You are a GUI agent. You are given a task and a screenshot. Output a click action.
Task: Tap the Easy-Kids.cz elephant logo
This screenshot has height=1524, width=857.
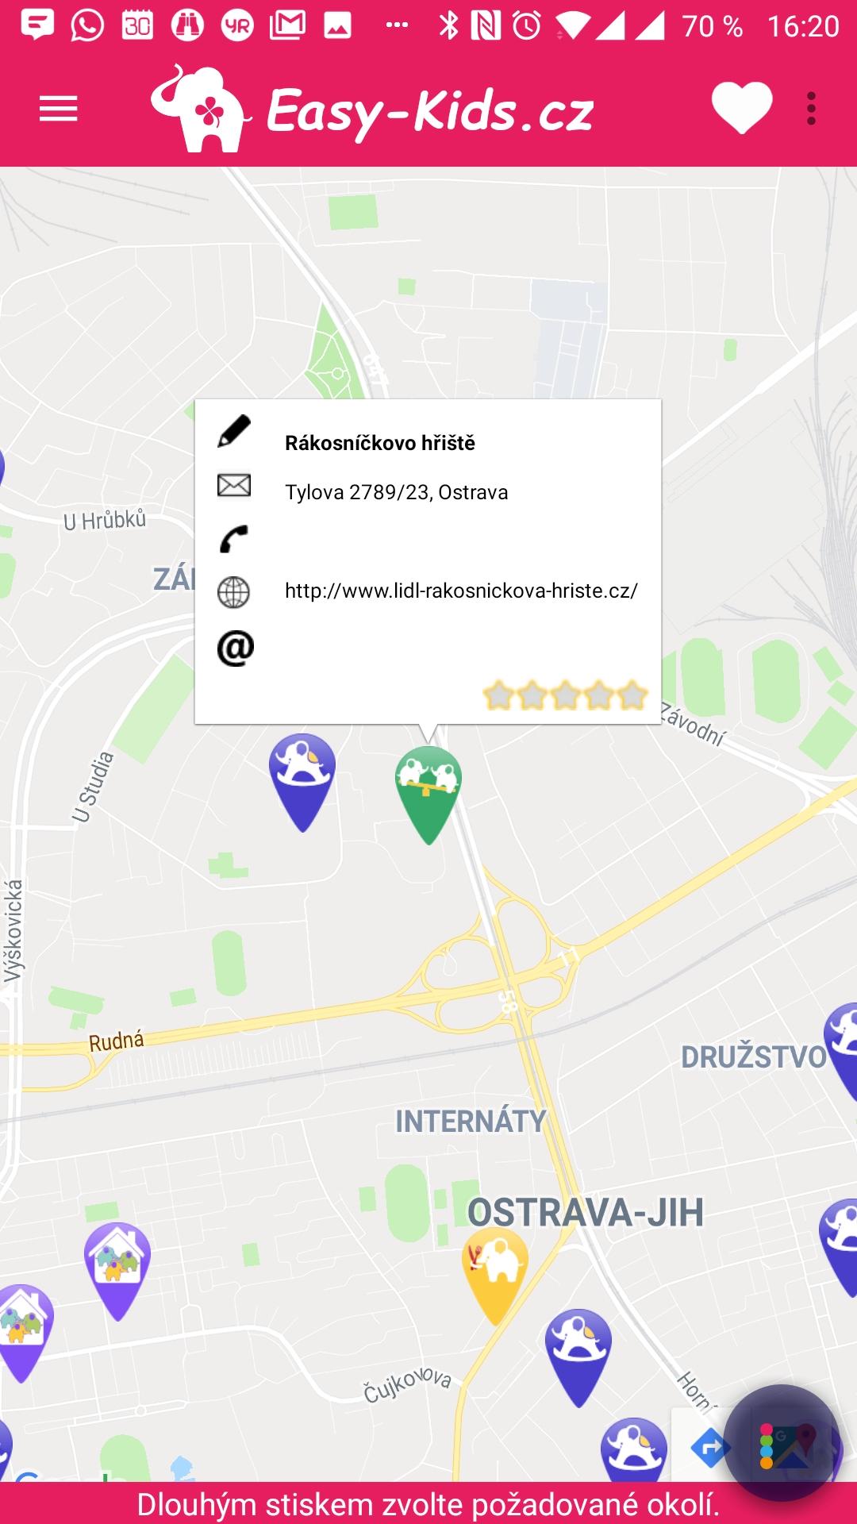pyautogui.click(x=371, y=110)
